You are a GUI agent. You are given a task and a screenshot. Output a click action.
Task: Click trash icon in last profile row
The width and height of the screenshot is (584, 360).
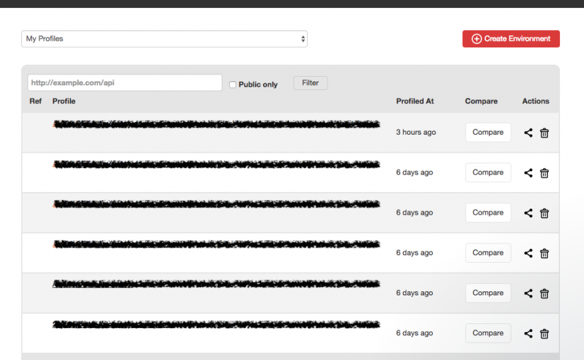pyautogui.click(x=544, y=333)
